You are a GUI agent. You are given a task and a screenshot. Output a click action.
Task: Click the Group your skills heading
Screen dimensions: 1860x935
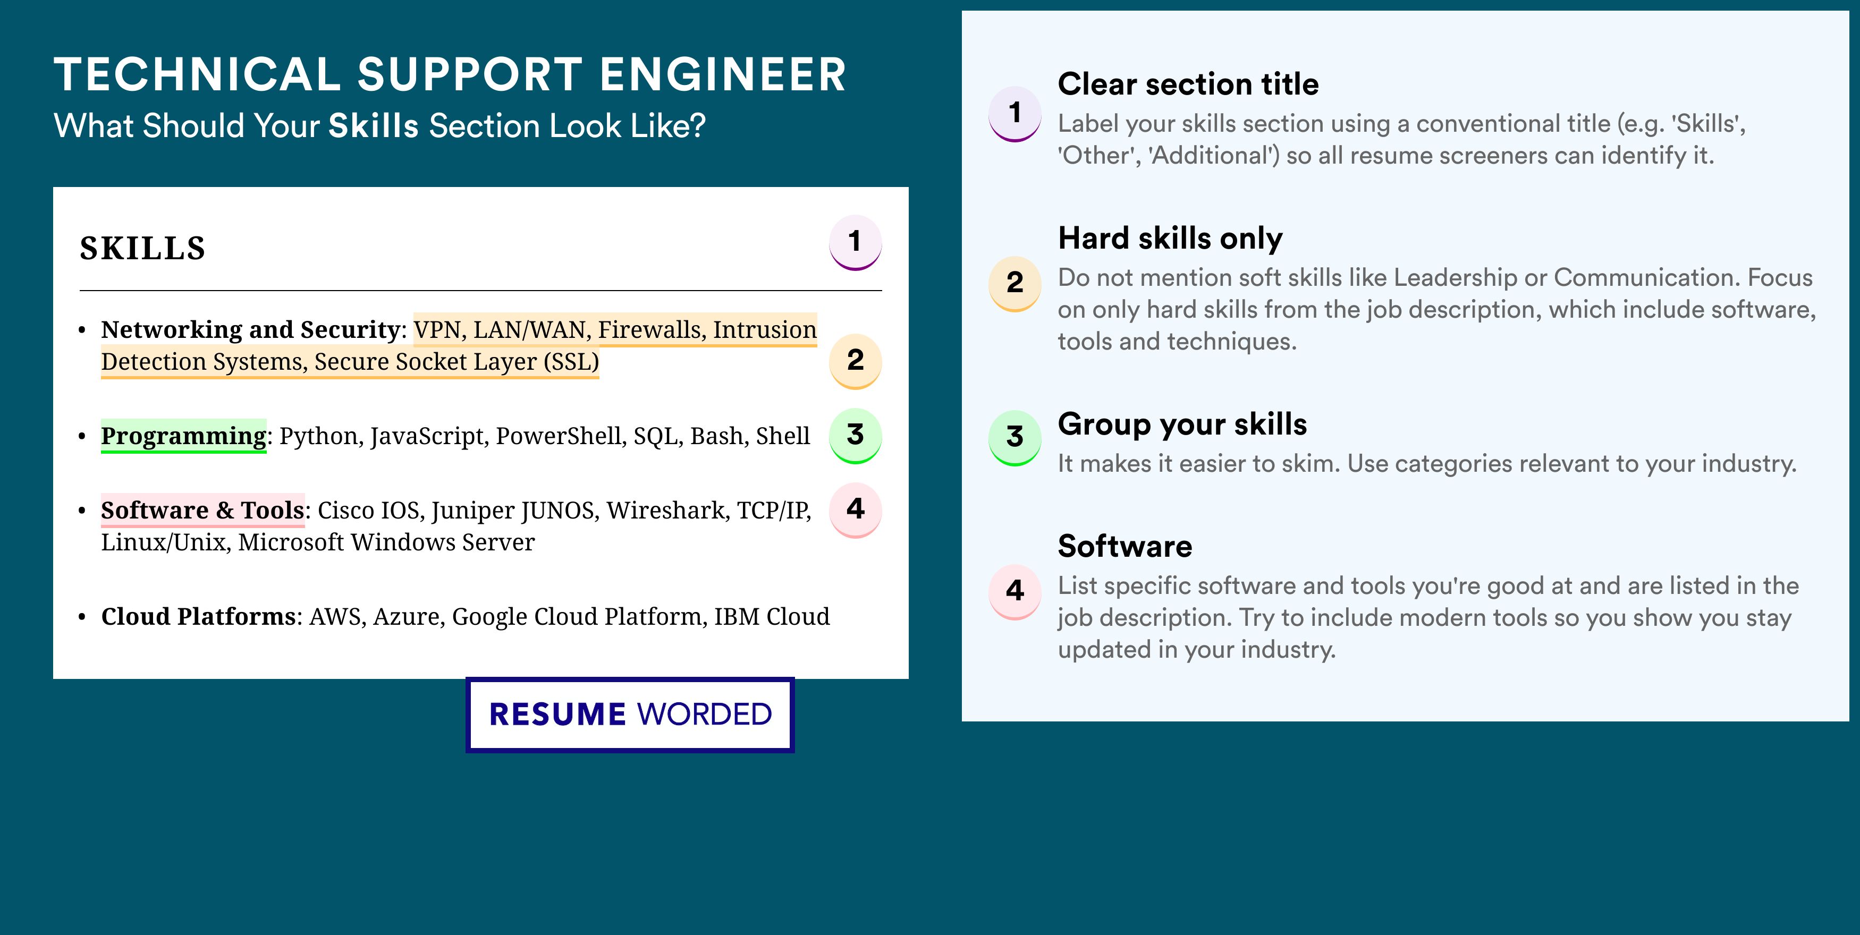(1182, 424)
